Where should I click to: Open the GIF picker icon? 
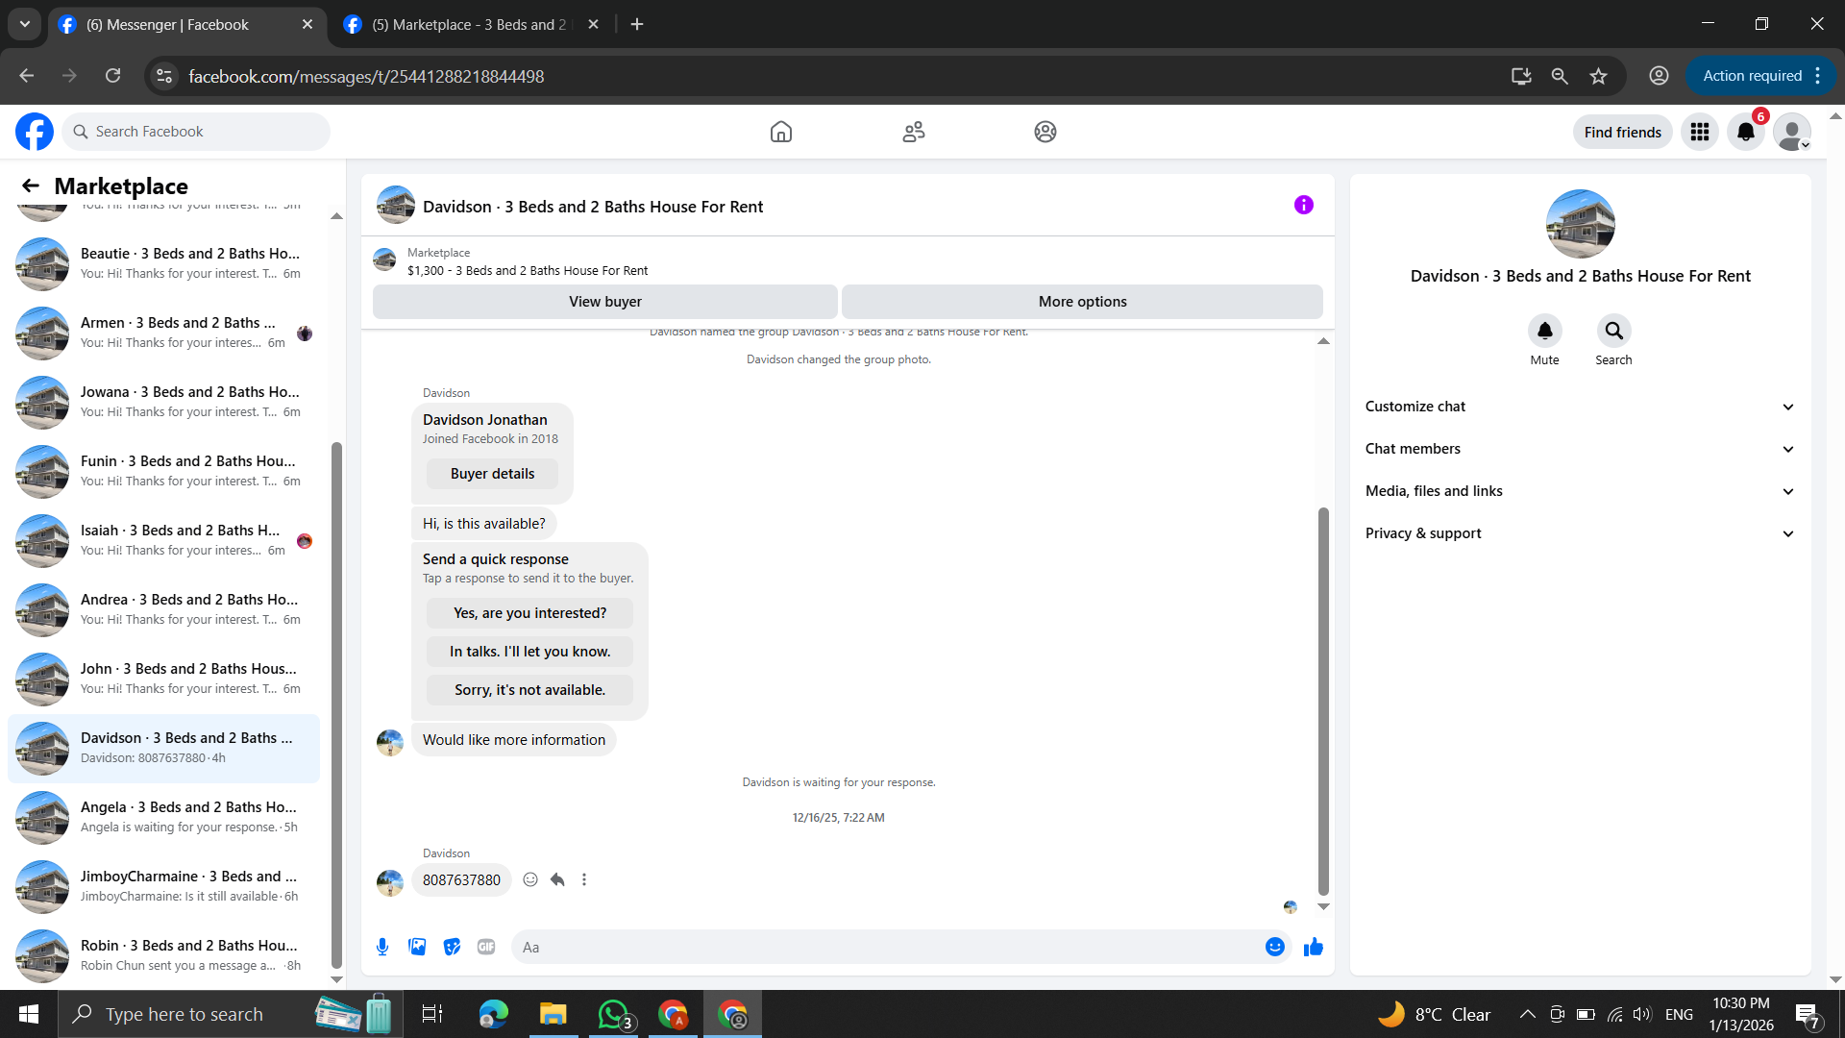(486, 947)
